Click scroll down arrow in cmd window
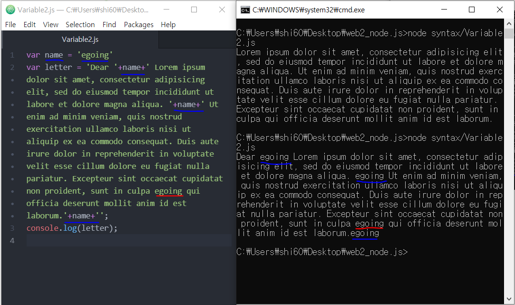The width and height of the screenshot is (515, 305). [509, 299]
